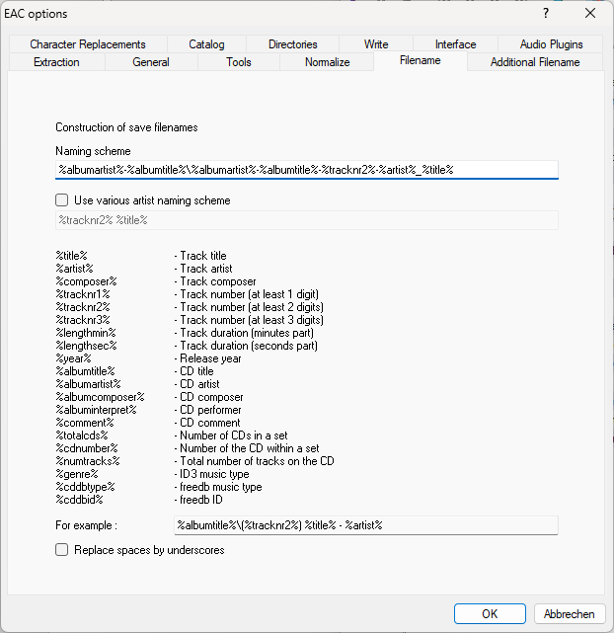
Task: Open the Interface tab
Action: [x=455, y=44]
